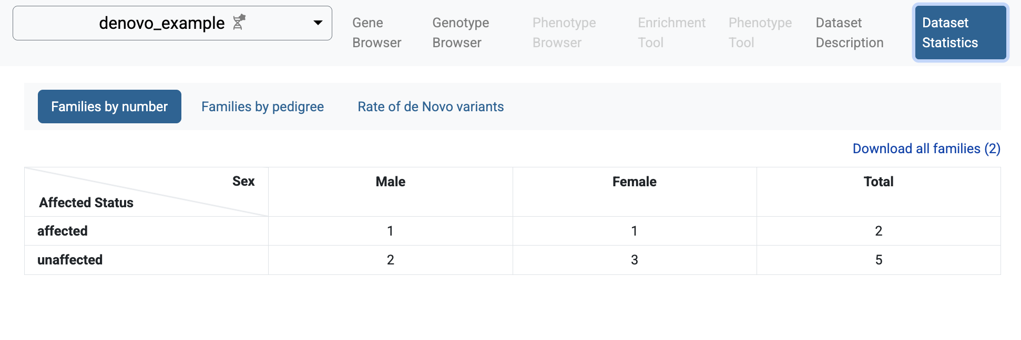This screenshot has height=340, width=1021.
Task: Click the Affected Status header cell
Action: click(x=85, y=203)
